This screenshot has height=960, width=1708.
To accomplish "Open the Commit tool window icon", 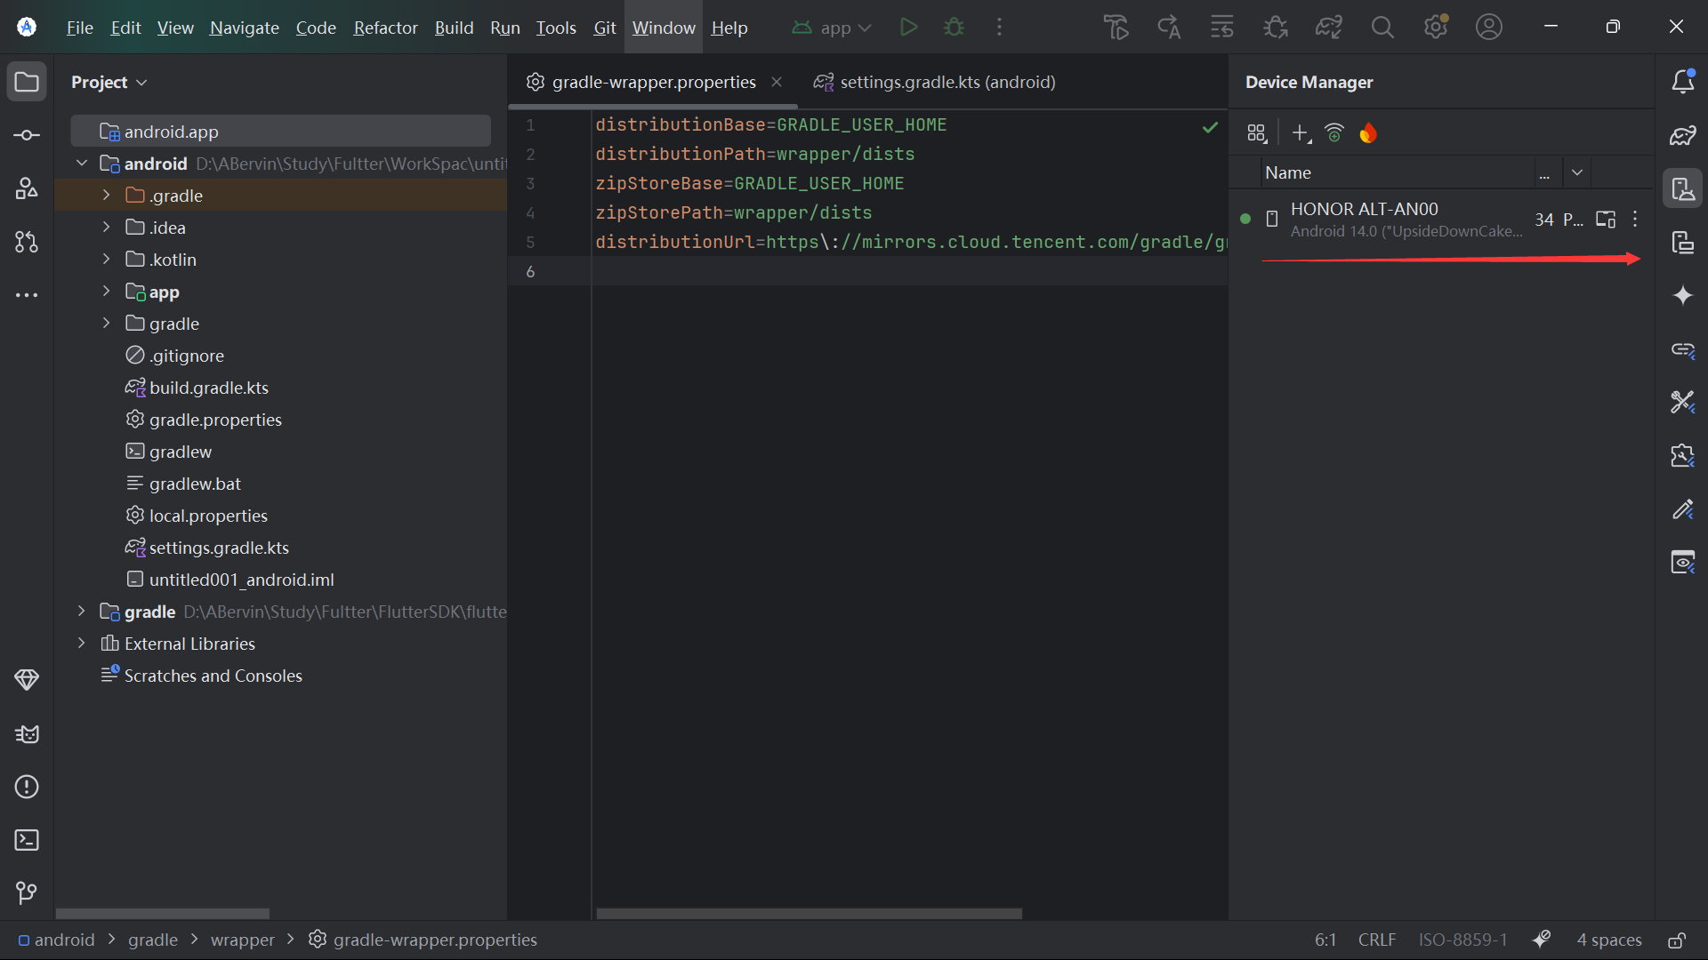I will coord(27,135).
